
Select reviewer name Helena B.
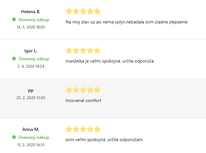(31, 12)
